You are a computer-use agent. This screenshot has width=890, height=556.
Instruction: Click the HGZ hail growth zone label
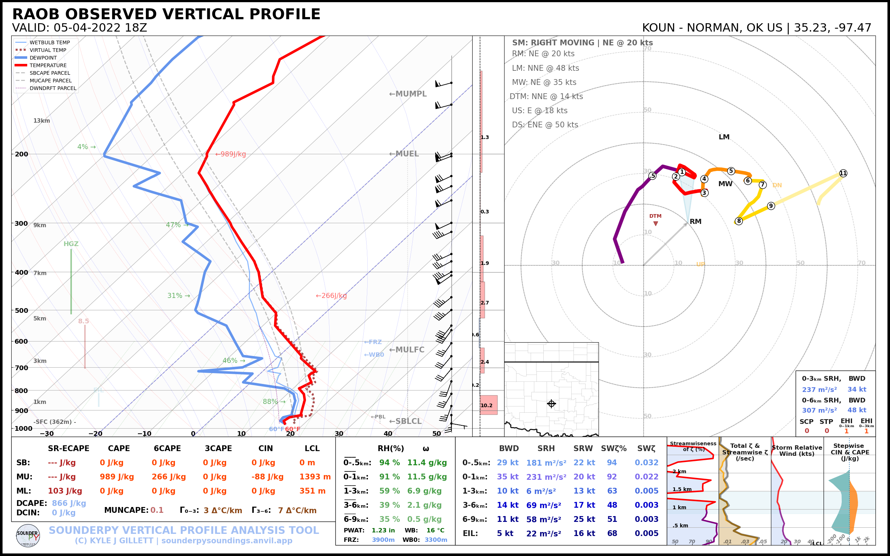[71, 244]
